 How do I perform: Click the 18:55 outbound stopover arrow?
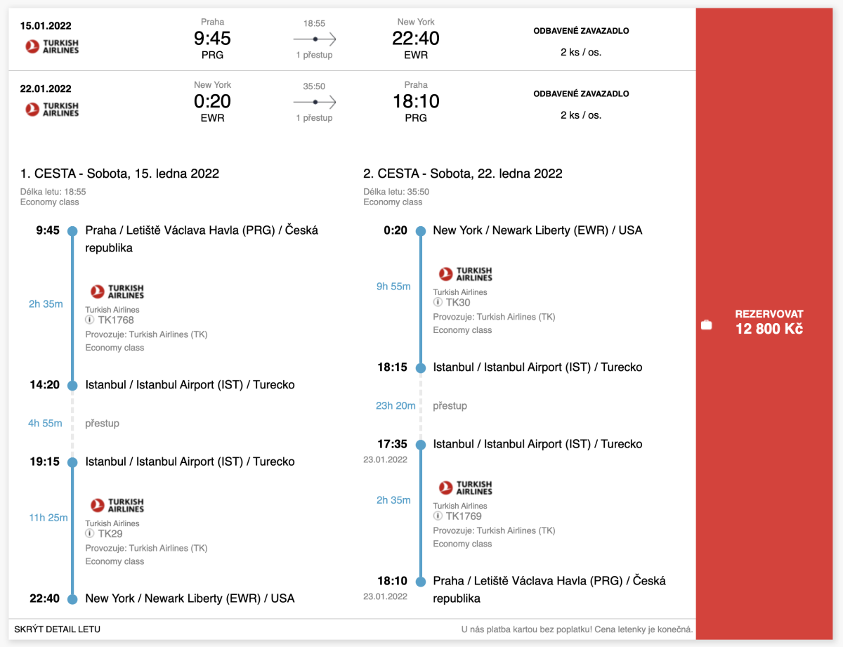[x=315, y=40]
